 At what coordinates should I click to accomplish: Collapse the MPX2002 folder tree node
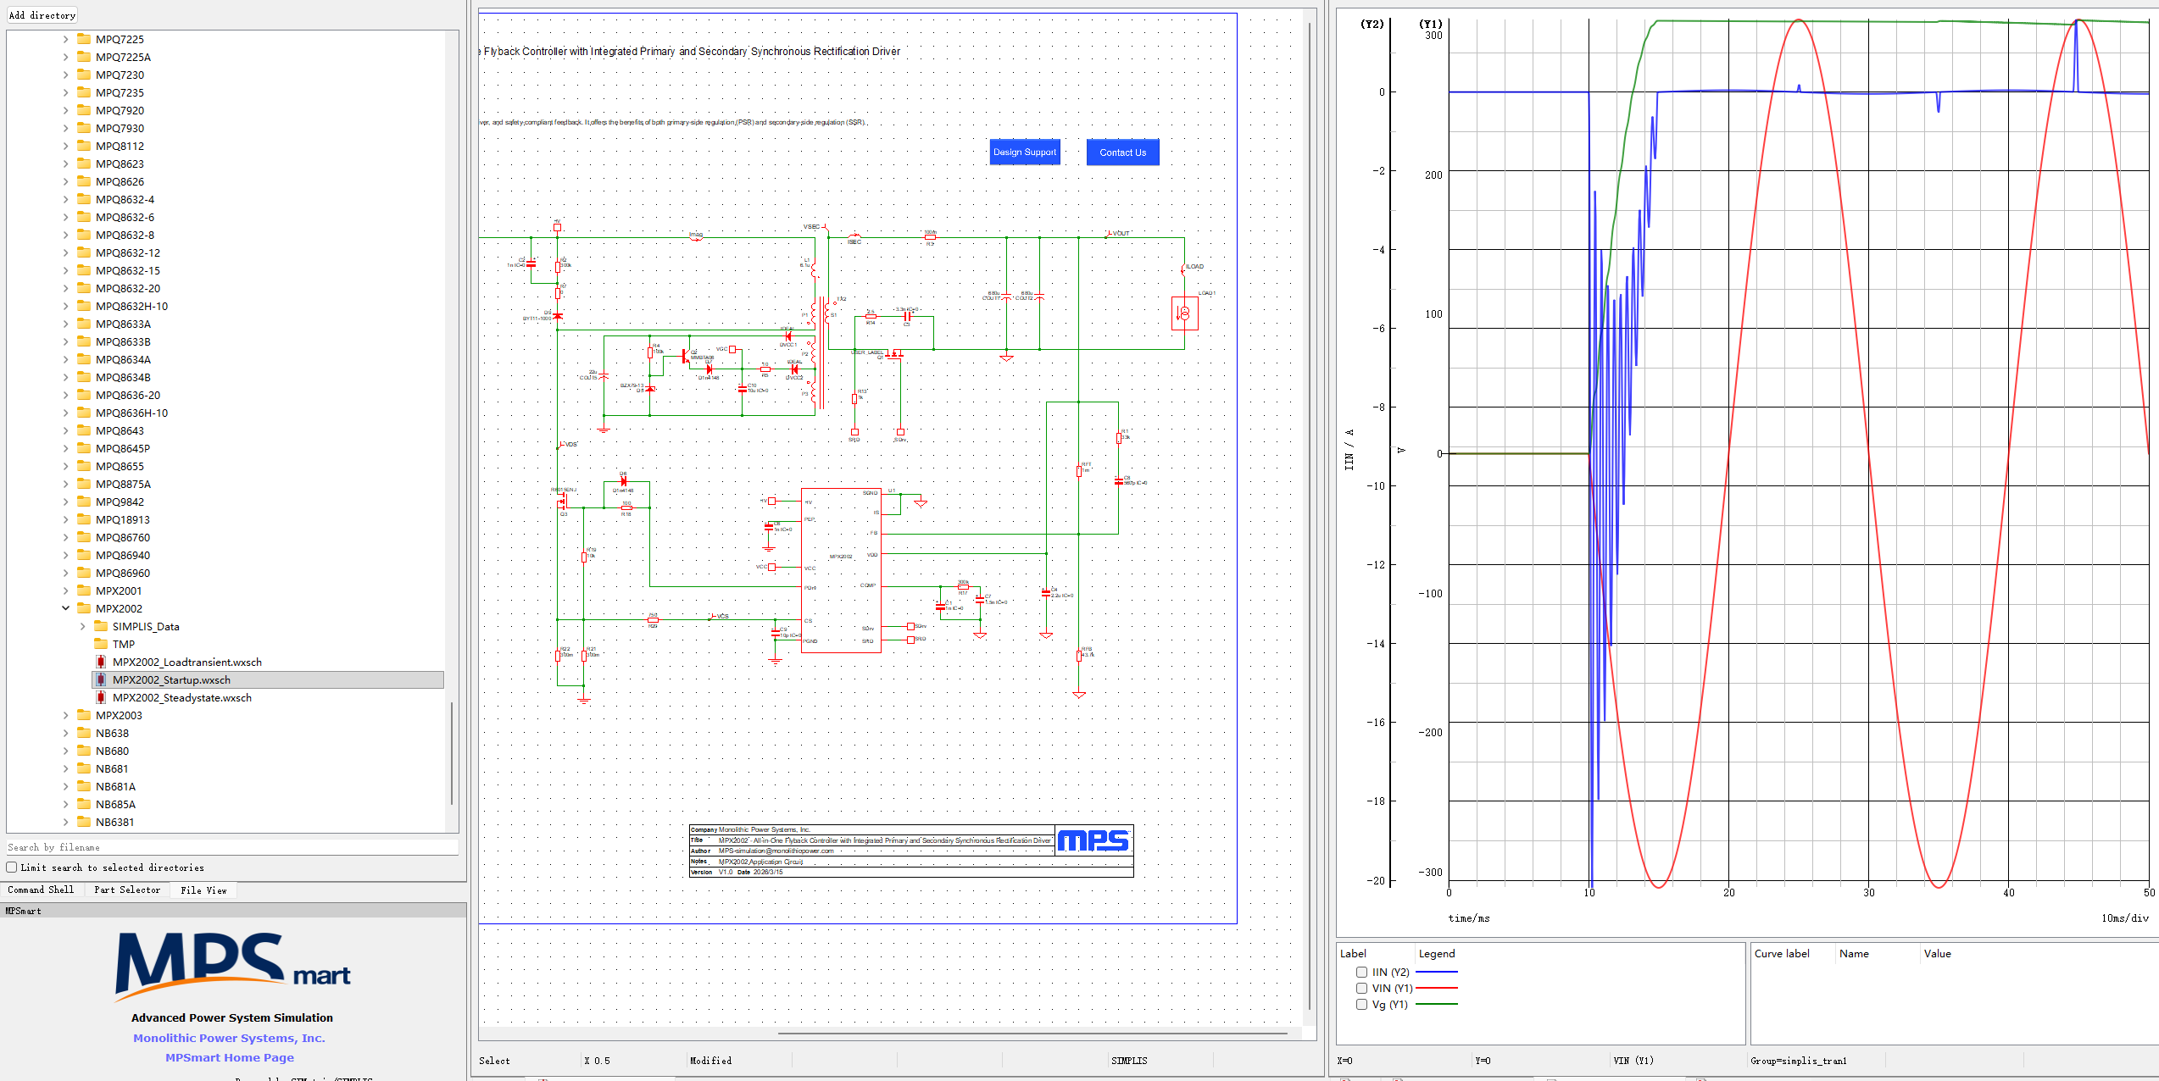point(65,608)
